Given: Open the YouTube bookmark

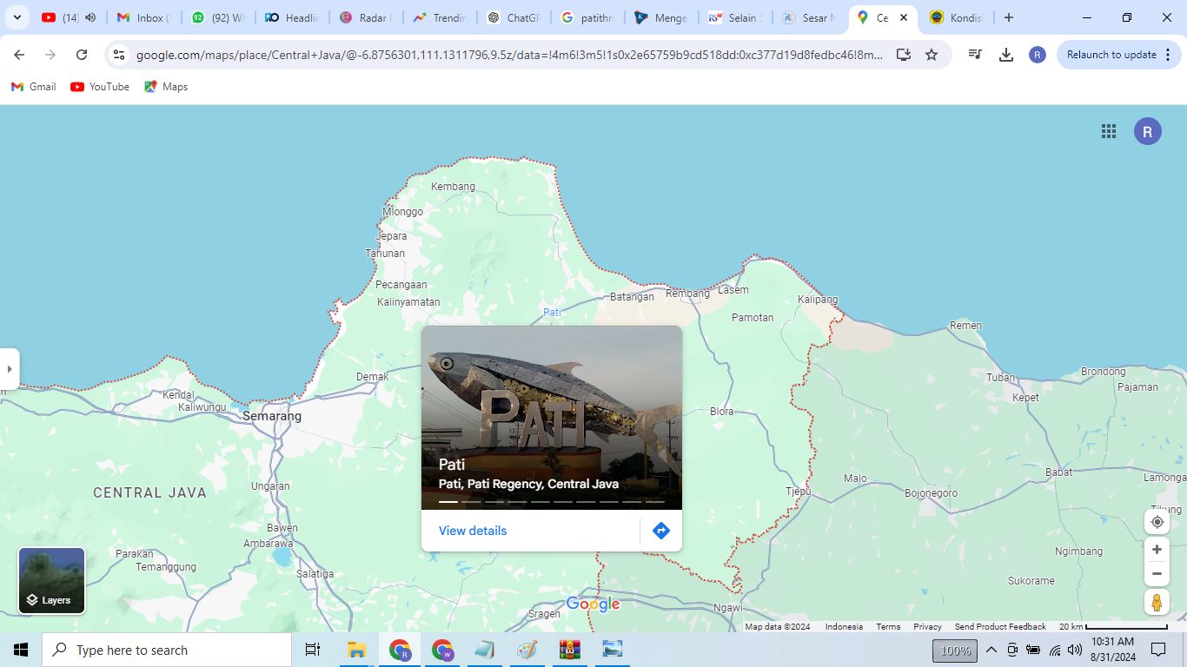Looking at the screenshot, I should [x=100, y=87].
